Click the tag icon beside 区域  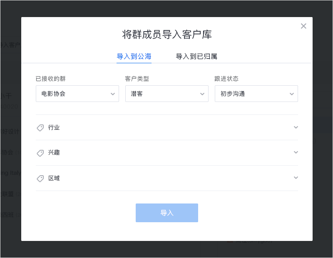tap(40, 179)
